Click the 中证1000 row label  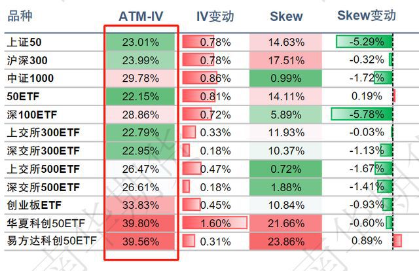click(x=30, y=79)
